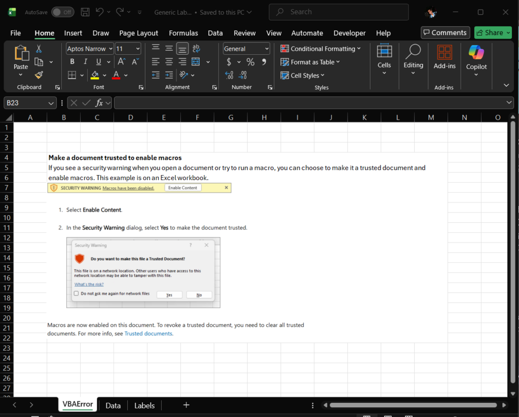519x417 pixels.
Task: Click the yellow Fill Color swatch
Action: pos(95,75)
